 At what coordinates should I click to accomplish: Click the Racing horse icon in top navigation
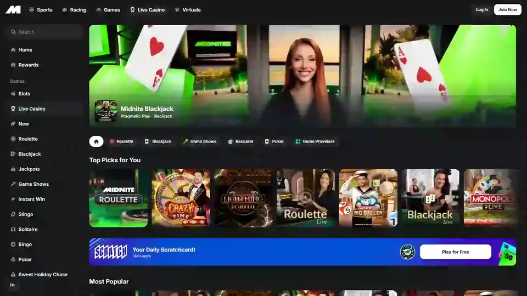click(65, 10)
